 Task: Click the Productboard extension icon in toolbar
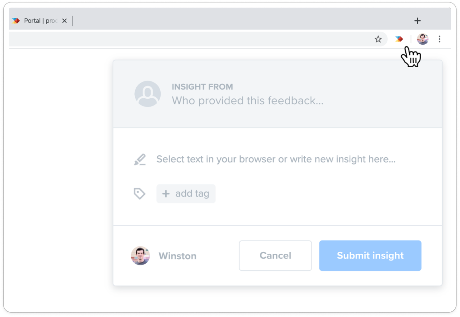click(x=399, y=39)
